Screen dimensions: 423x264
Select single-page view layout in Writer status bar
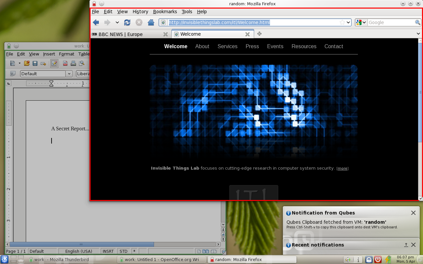(x=198, y=251)
